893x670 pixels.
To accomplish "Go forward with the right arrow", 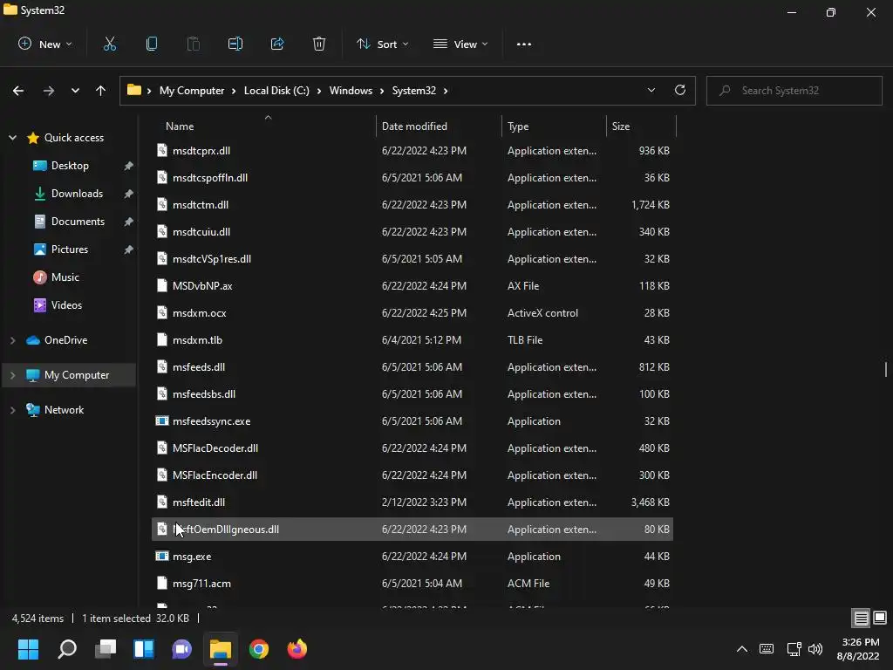I will click(x=49, y=91).
